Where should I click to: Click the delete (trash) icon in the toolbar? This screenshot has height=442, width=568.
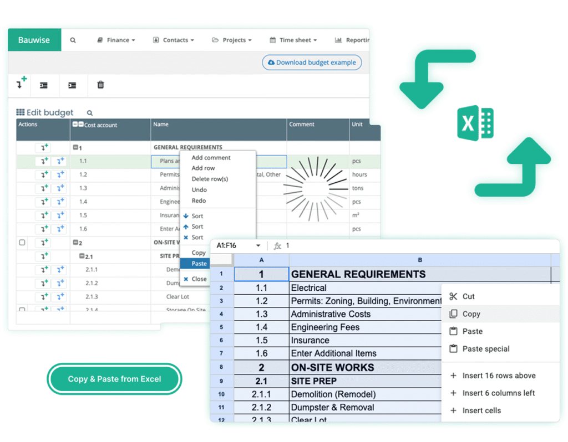click(x=100, y=85)
